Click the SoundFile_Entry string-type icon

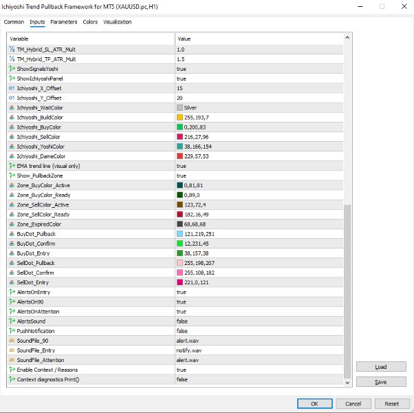tap(12, 350)
